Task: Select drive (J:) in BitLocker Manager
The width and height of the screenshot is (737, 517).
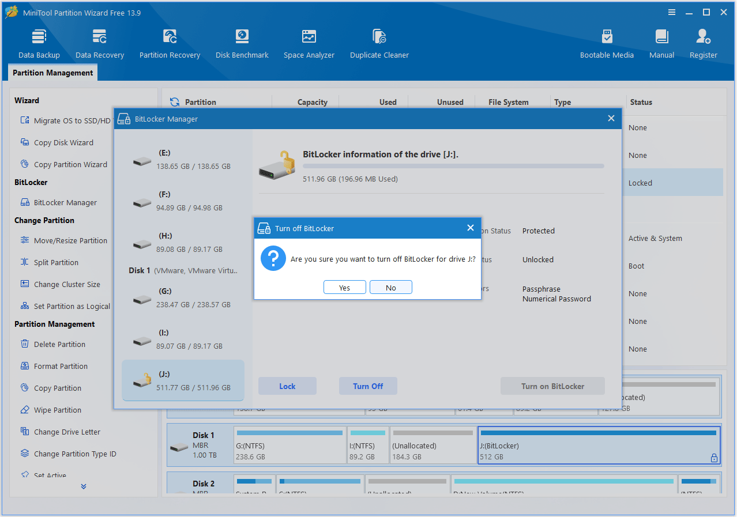Action: (x=183, y=380)
